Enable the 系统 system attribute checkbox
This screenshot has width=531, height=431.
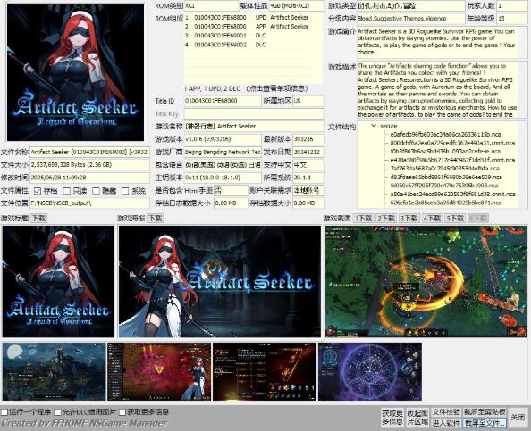point(125,191)
